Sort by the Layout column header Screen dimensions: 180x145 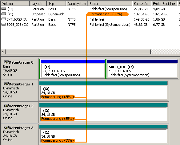(x=38, y=4)
